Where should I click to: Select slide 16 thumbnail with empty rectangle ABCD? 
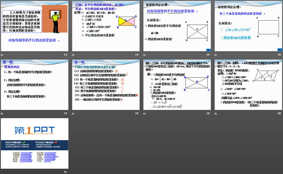pyautogui.click(x=248, y=26)
